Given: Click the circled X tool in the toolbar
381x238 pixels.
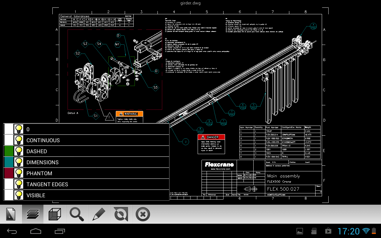Looking at the screenshot, I should (143, 214).
